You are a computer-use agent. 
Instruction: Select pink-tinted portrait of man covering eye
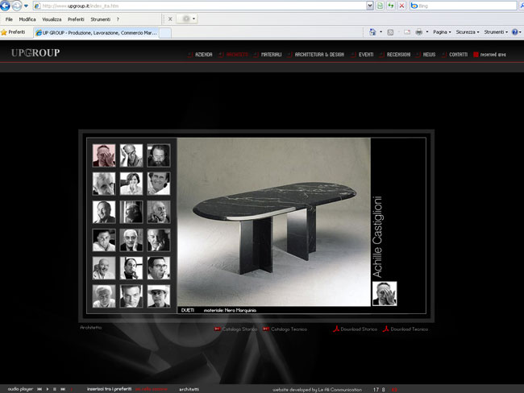click(104, 155)
